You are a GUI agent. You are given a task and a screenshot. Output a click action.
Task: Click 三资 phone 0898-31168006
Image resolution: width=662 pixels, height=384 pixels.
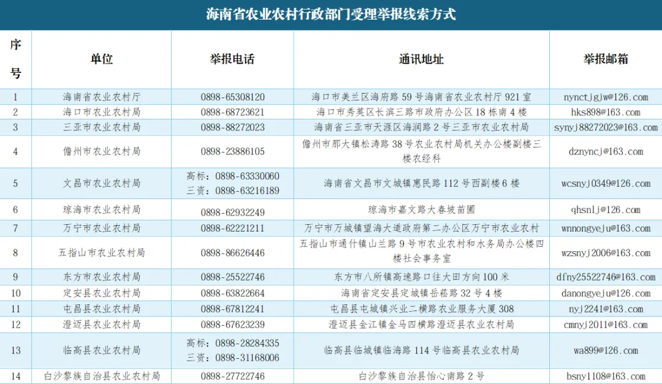point(248,358)
